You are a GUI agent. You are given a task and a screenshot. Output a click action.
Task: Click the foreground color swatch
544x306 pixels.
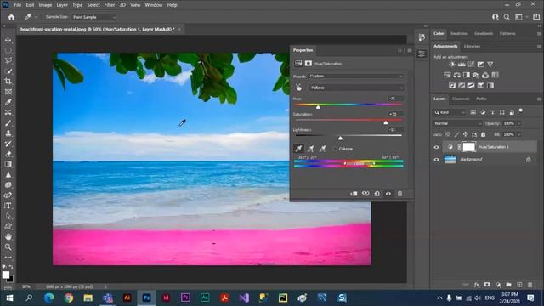tap(6, 275)
